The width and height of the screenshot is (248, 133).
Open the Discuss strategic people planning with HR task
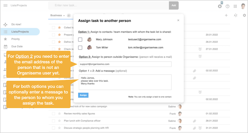pyautogui.click(x=86, y=128)
